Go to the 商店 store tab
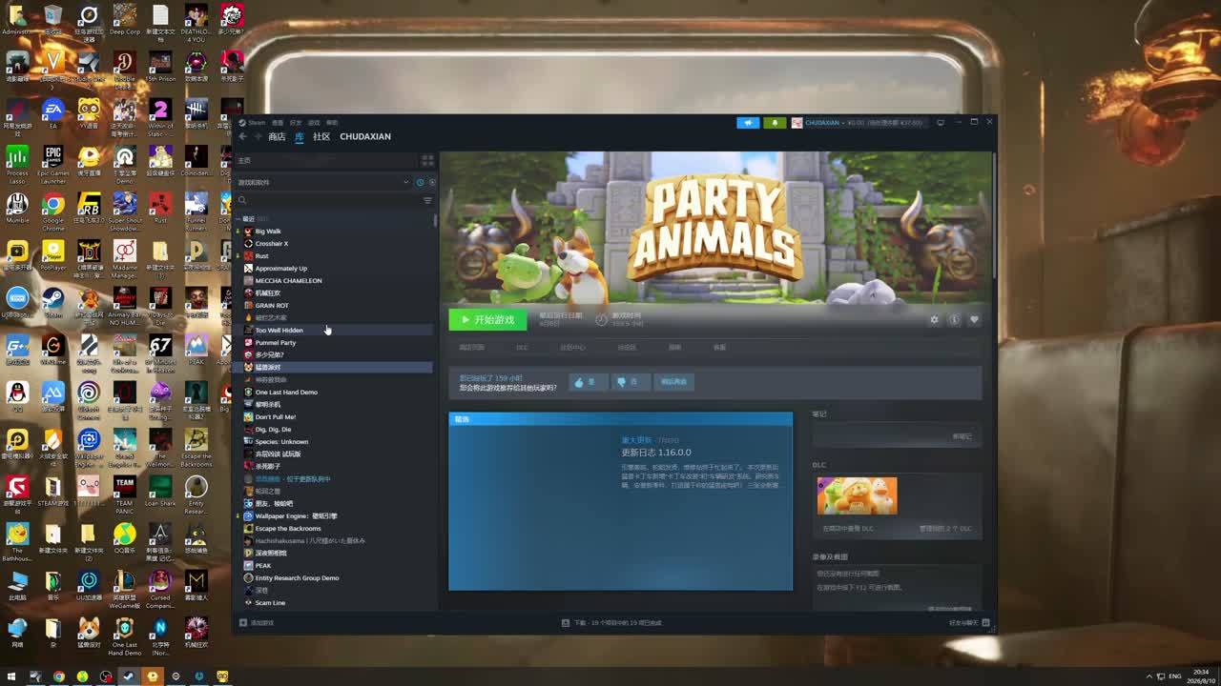 point(277,136)
